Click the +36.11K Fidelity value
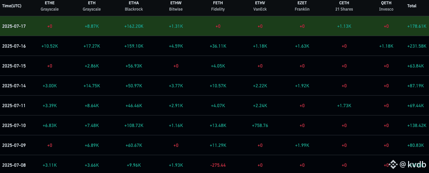This screenshot has height=173, width=429. click(218, 46)
